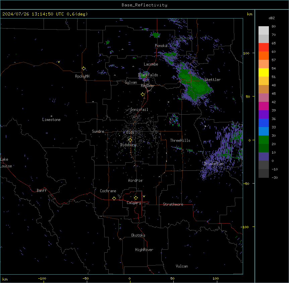
Task: Click the Blackfalds label
Action: [148, 75]
